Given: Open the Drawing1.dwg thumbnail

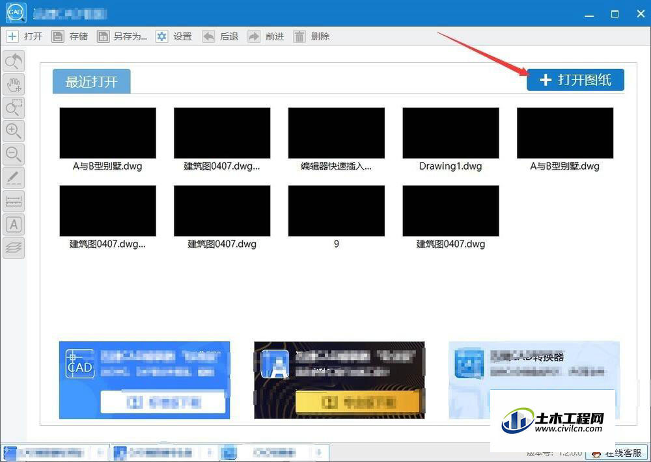Looking at the screenshot, I should (x=451, y=133).
